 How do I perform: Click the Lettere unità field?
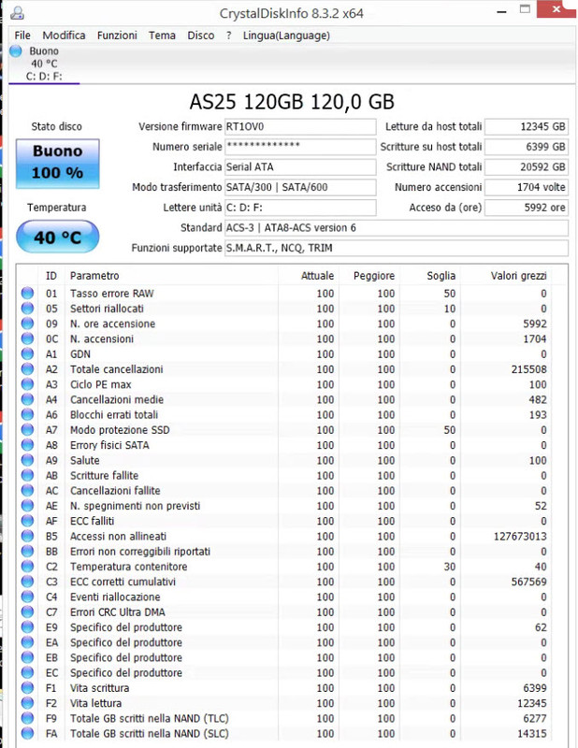pyautogui.click(x=300, y=208)
